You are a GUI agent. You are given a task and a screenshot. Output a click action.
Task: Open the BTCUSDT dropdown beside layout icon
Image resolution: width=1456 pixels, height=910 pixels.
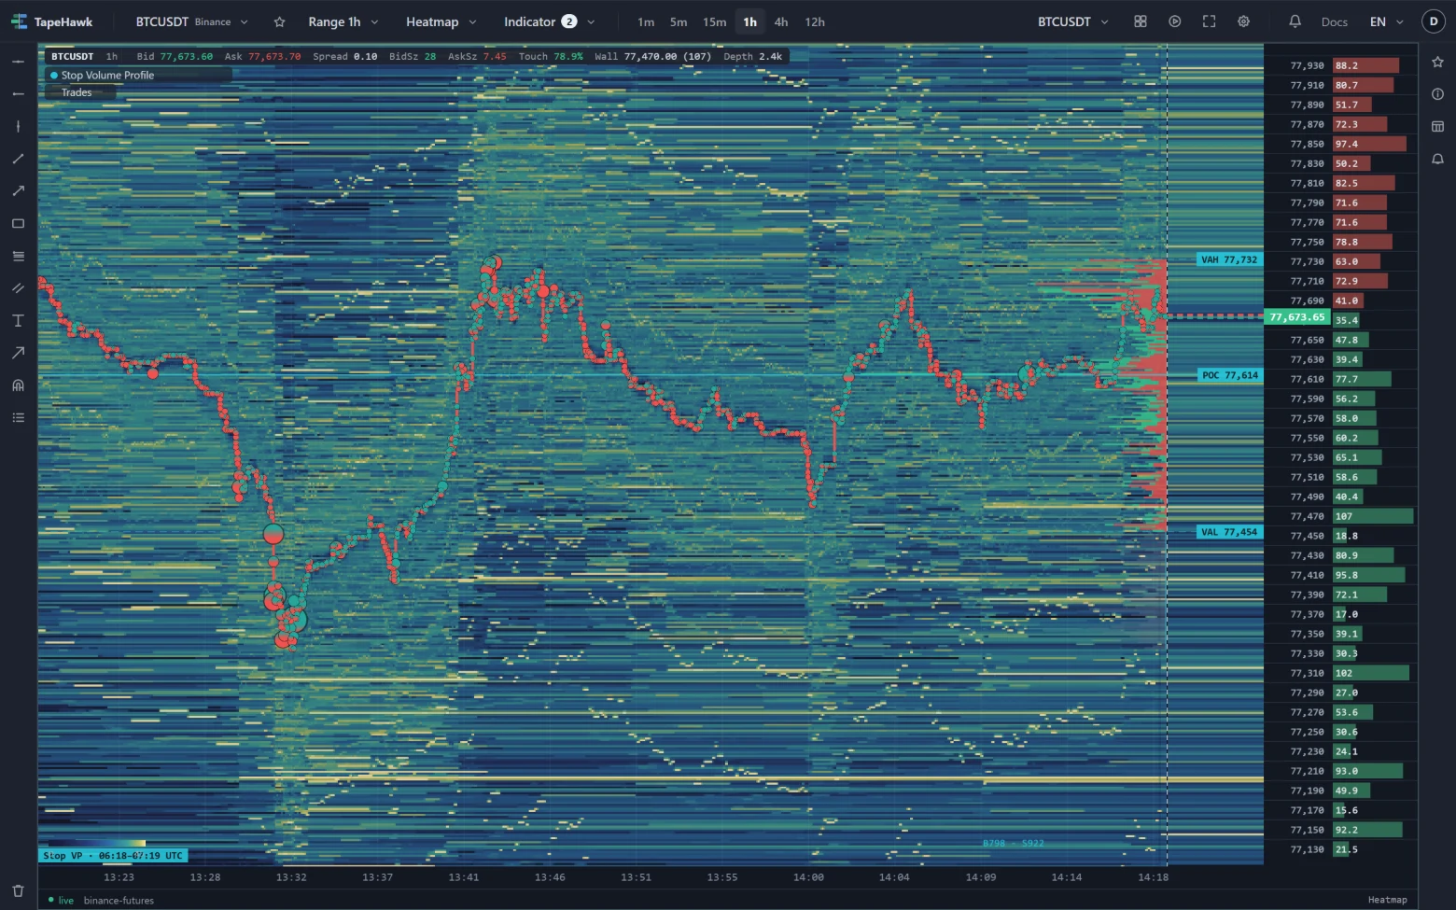[1073, 21]
